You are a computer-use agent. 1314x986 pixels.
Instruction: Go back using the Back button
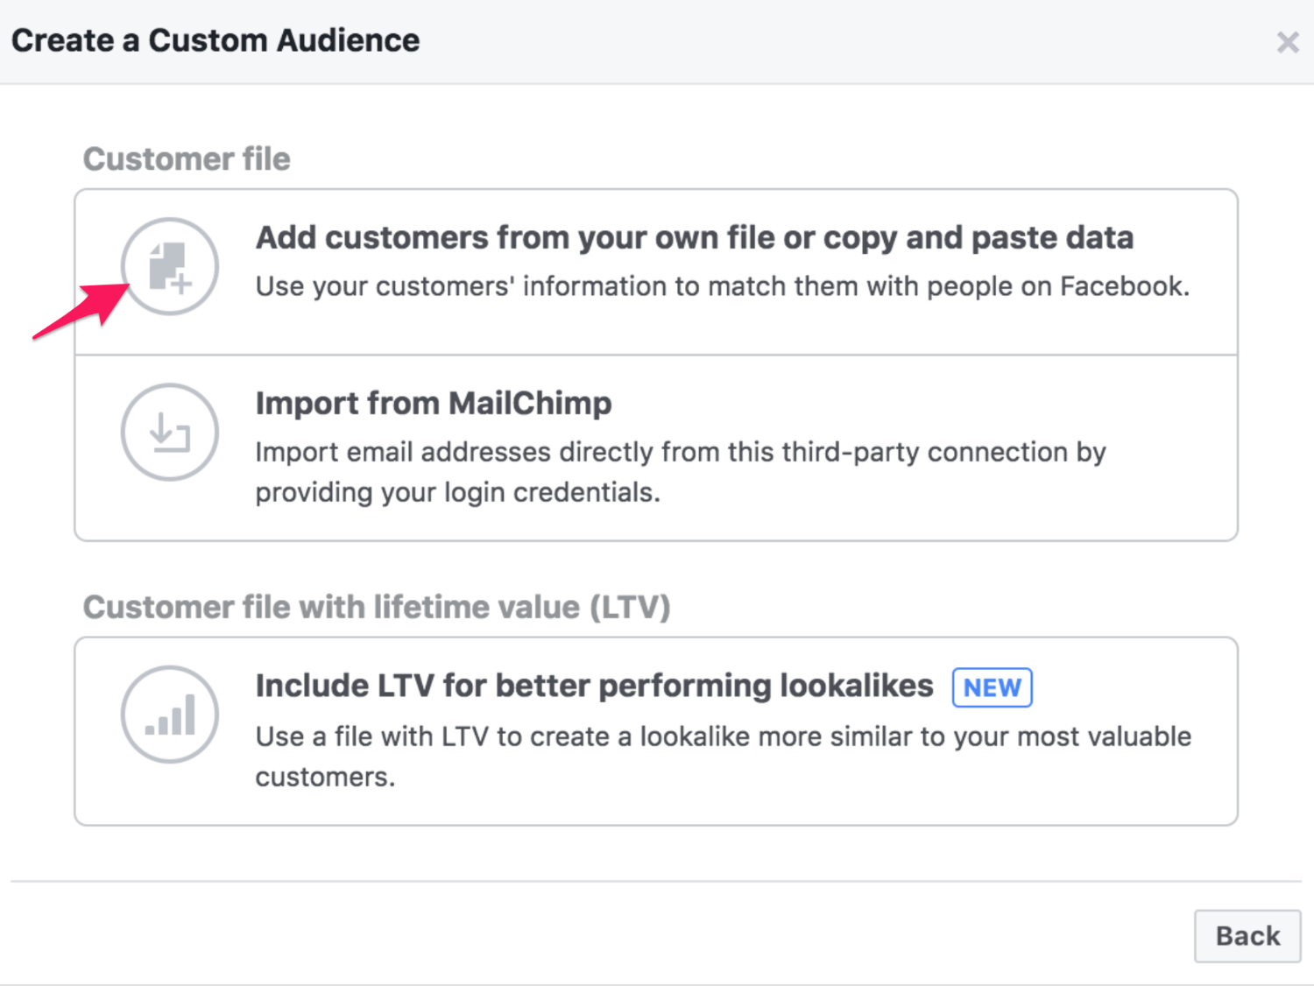(x=1247, y=936)
